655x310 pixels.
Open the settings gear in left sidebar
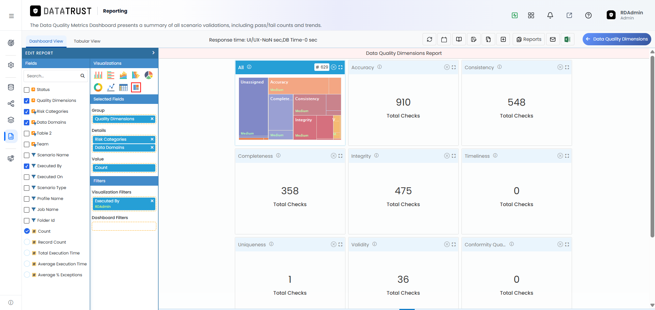(11, 65)
